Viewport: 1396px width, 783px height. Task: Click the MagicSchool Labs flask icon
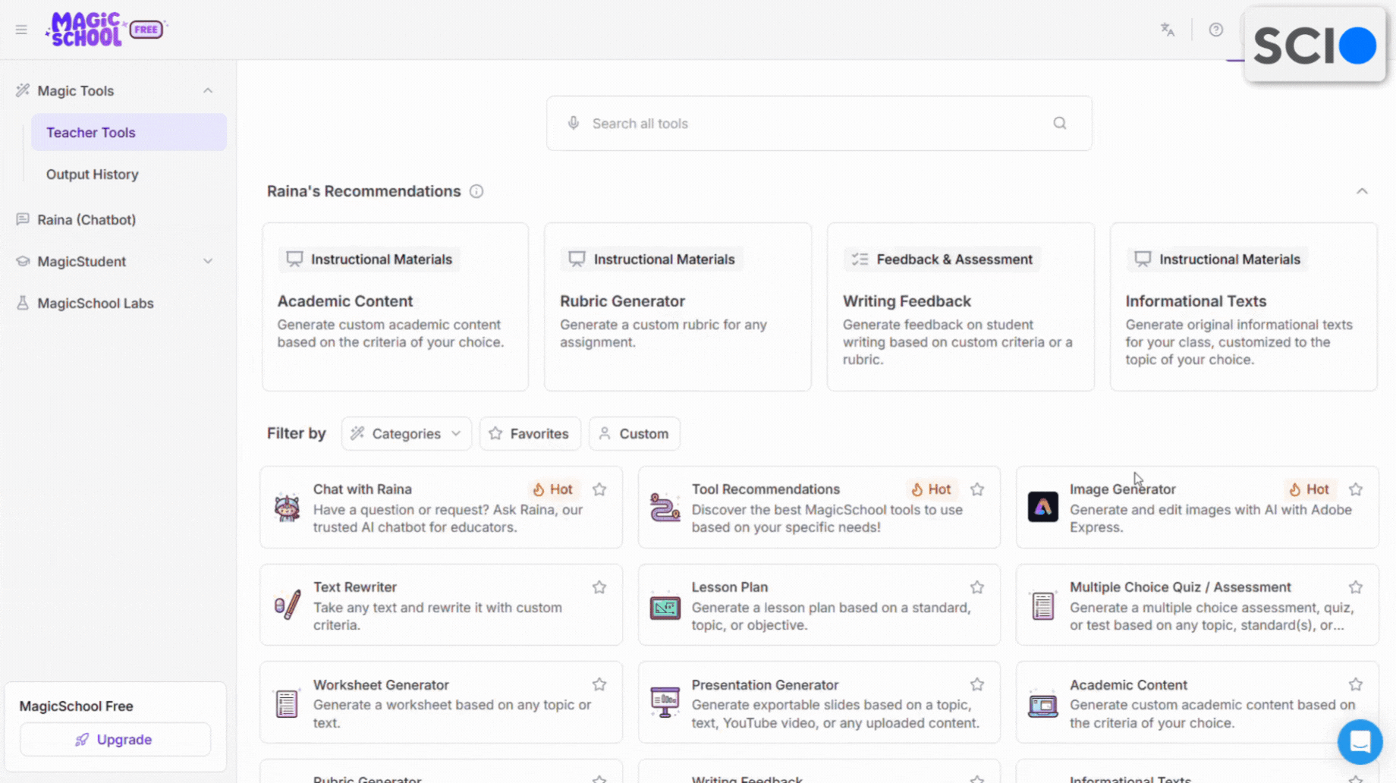click(23, 303)
